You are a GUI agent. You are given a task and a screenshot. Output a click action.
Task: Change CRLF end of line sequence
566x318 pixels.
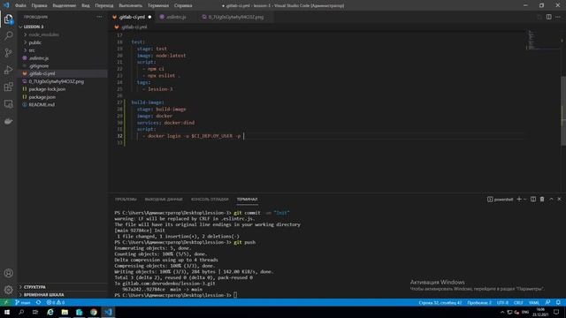[x=518, y=302]
